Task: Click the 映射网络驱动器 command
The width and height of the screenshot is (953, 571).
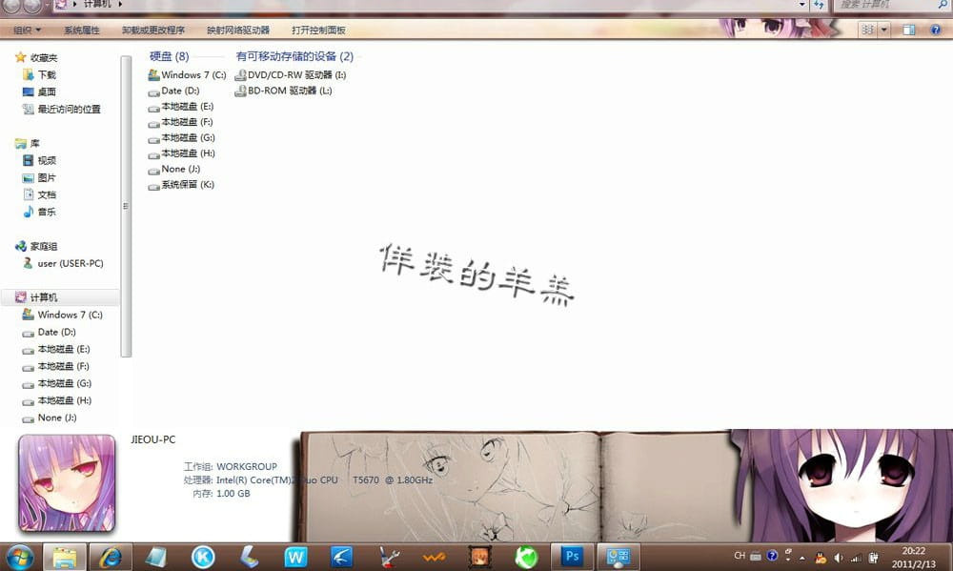Action: [x=237, y=30]
